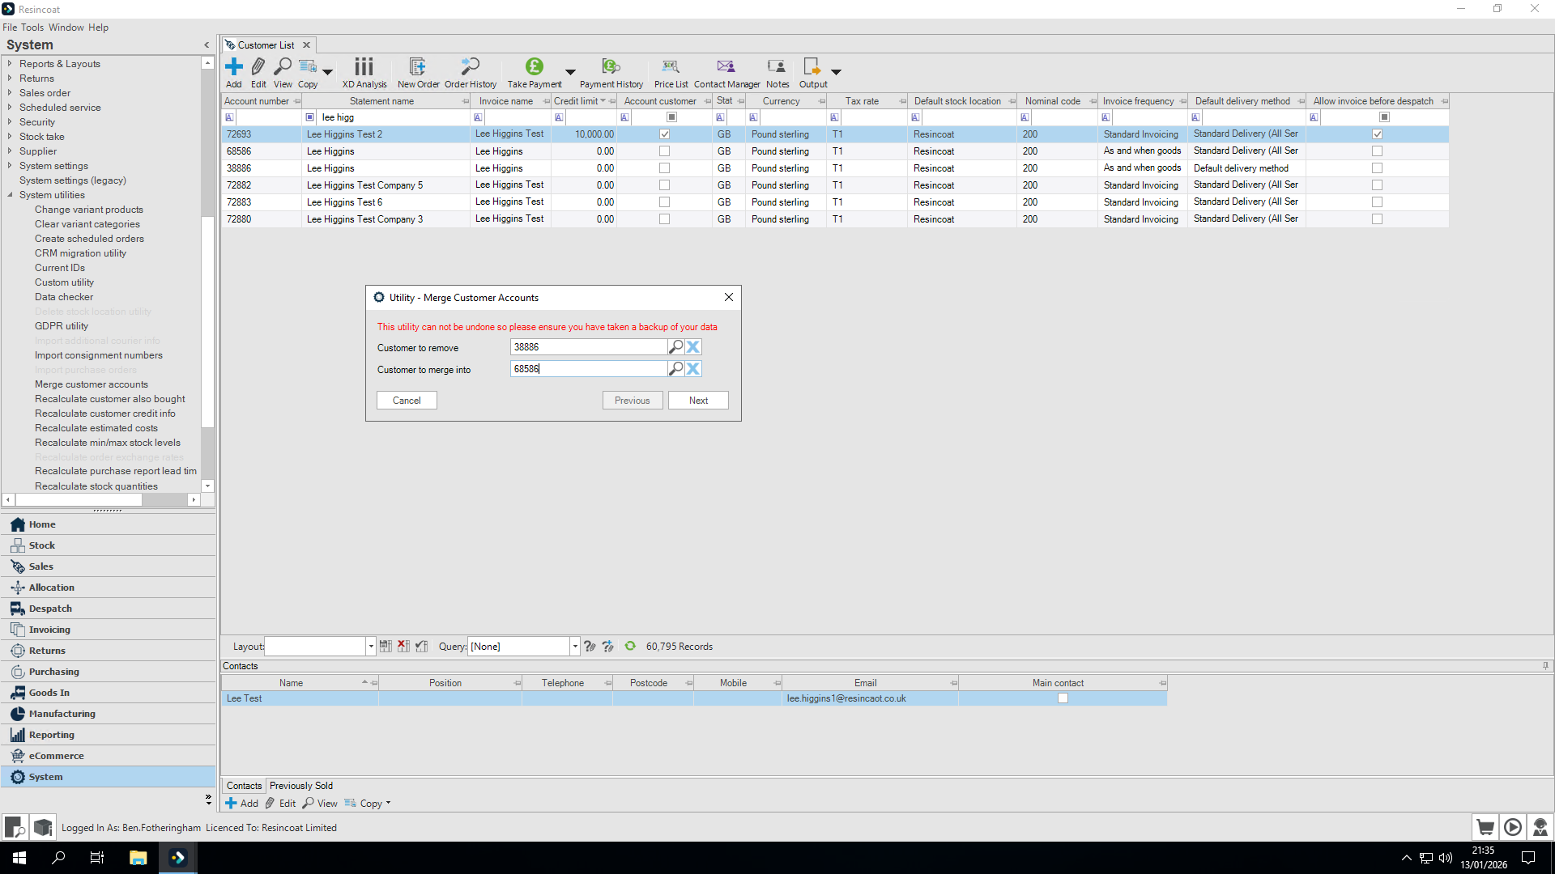Open XD Analysis tool
Viewport: 1555px width, 874px height.
[364, 71]
